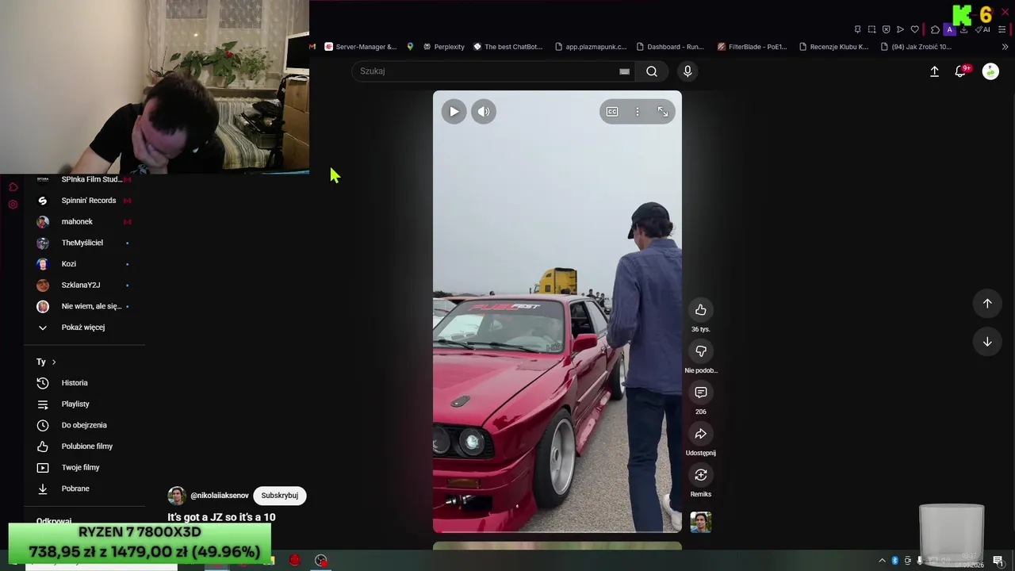Viewport: 1015px width, 571px height.
Task: Open Windows notification center
Action: pos(998,561)
